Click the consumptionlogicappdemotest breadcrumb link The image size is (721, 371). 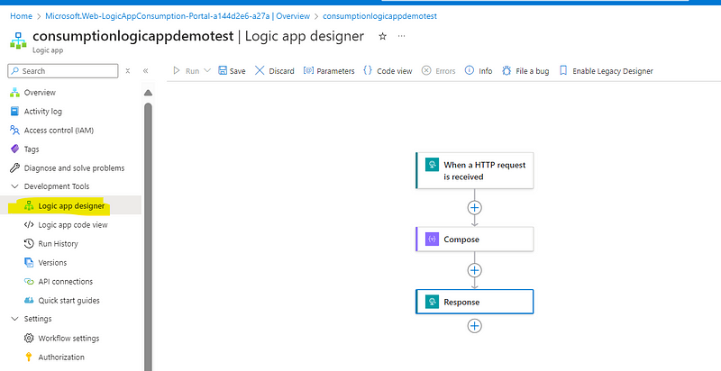click(379, 16)
